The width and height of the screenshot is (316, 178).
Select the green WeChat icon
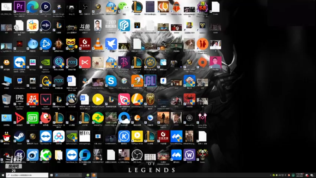(124, 7)
